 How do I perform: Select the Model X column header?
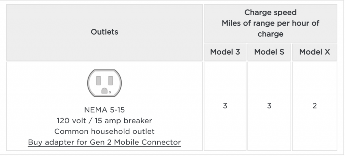[x=315, y=52]
